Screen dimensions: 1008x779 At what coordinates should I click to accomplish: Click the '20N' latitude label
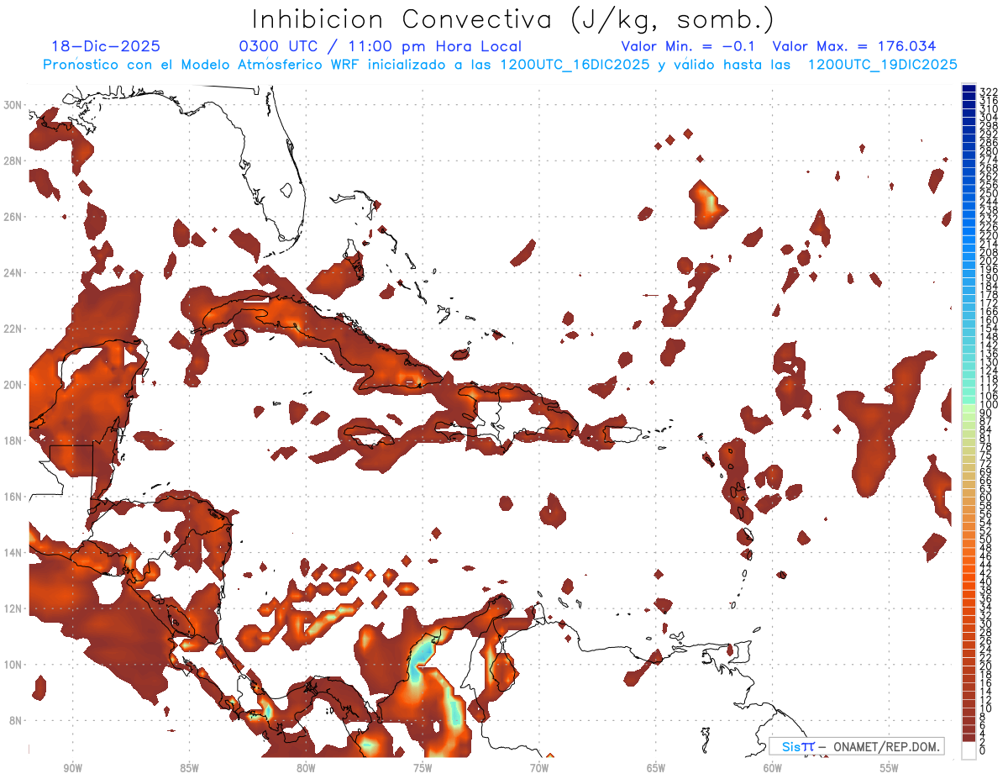coord(13,385)
